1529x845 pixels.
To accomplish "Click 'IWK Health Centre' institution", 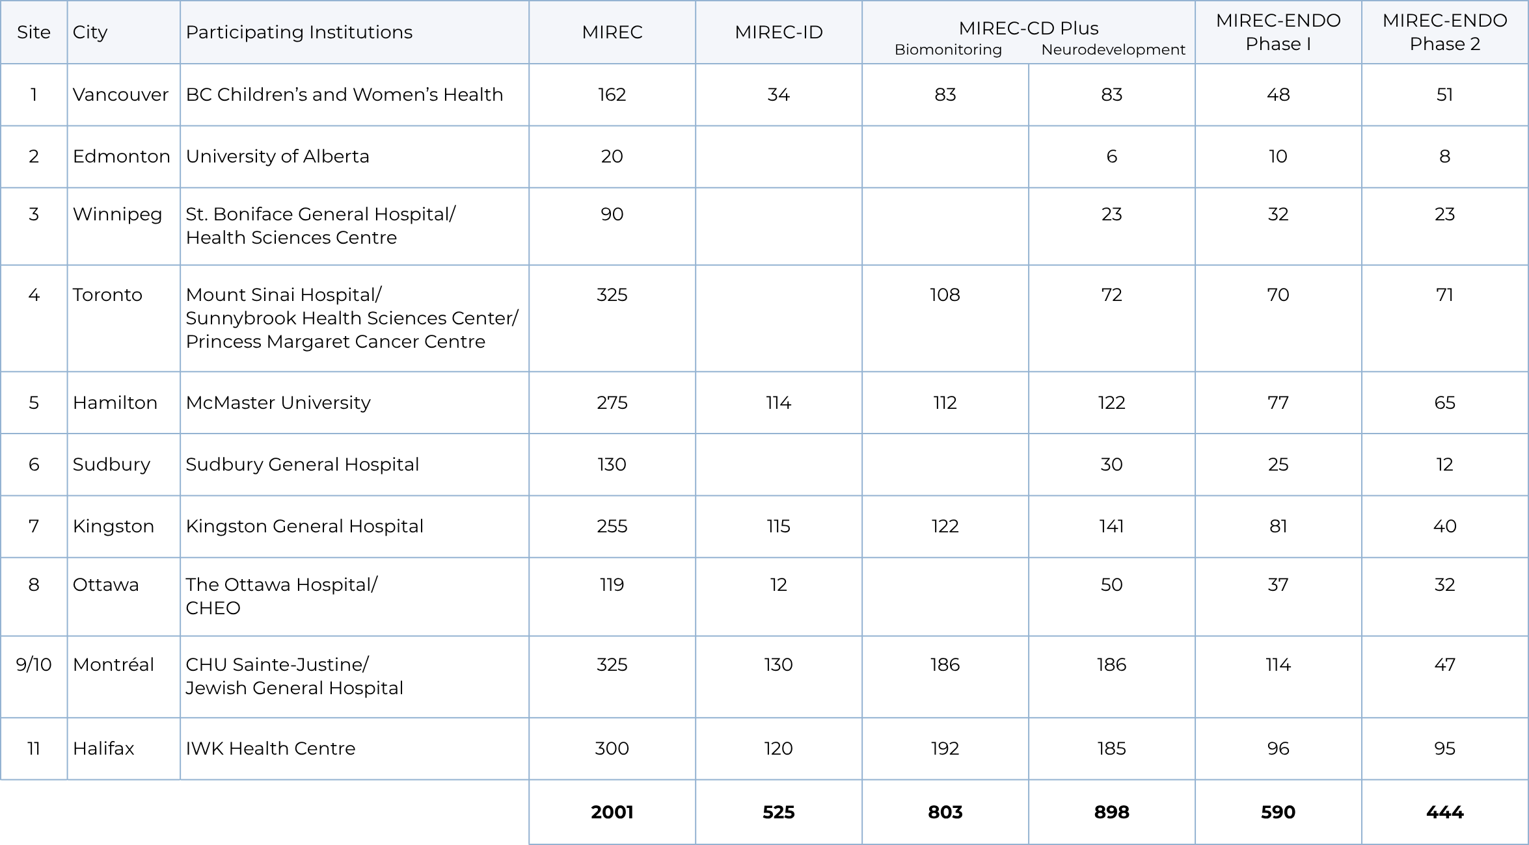I will 271,749.
